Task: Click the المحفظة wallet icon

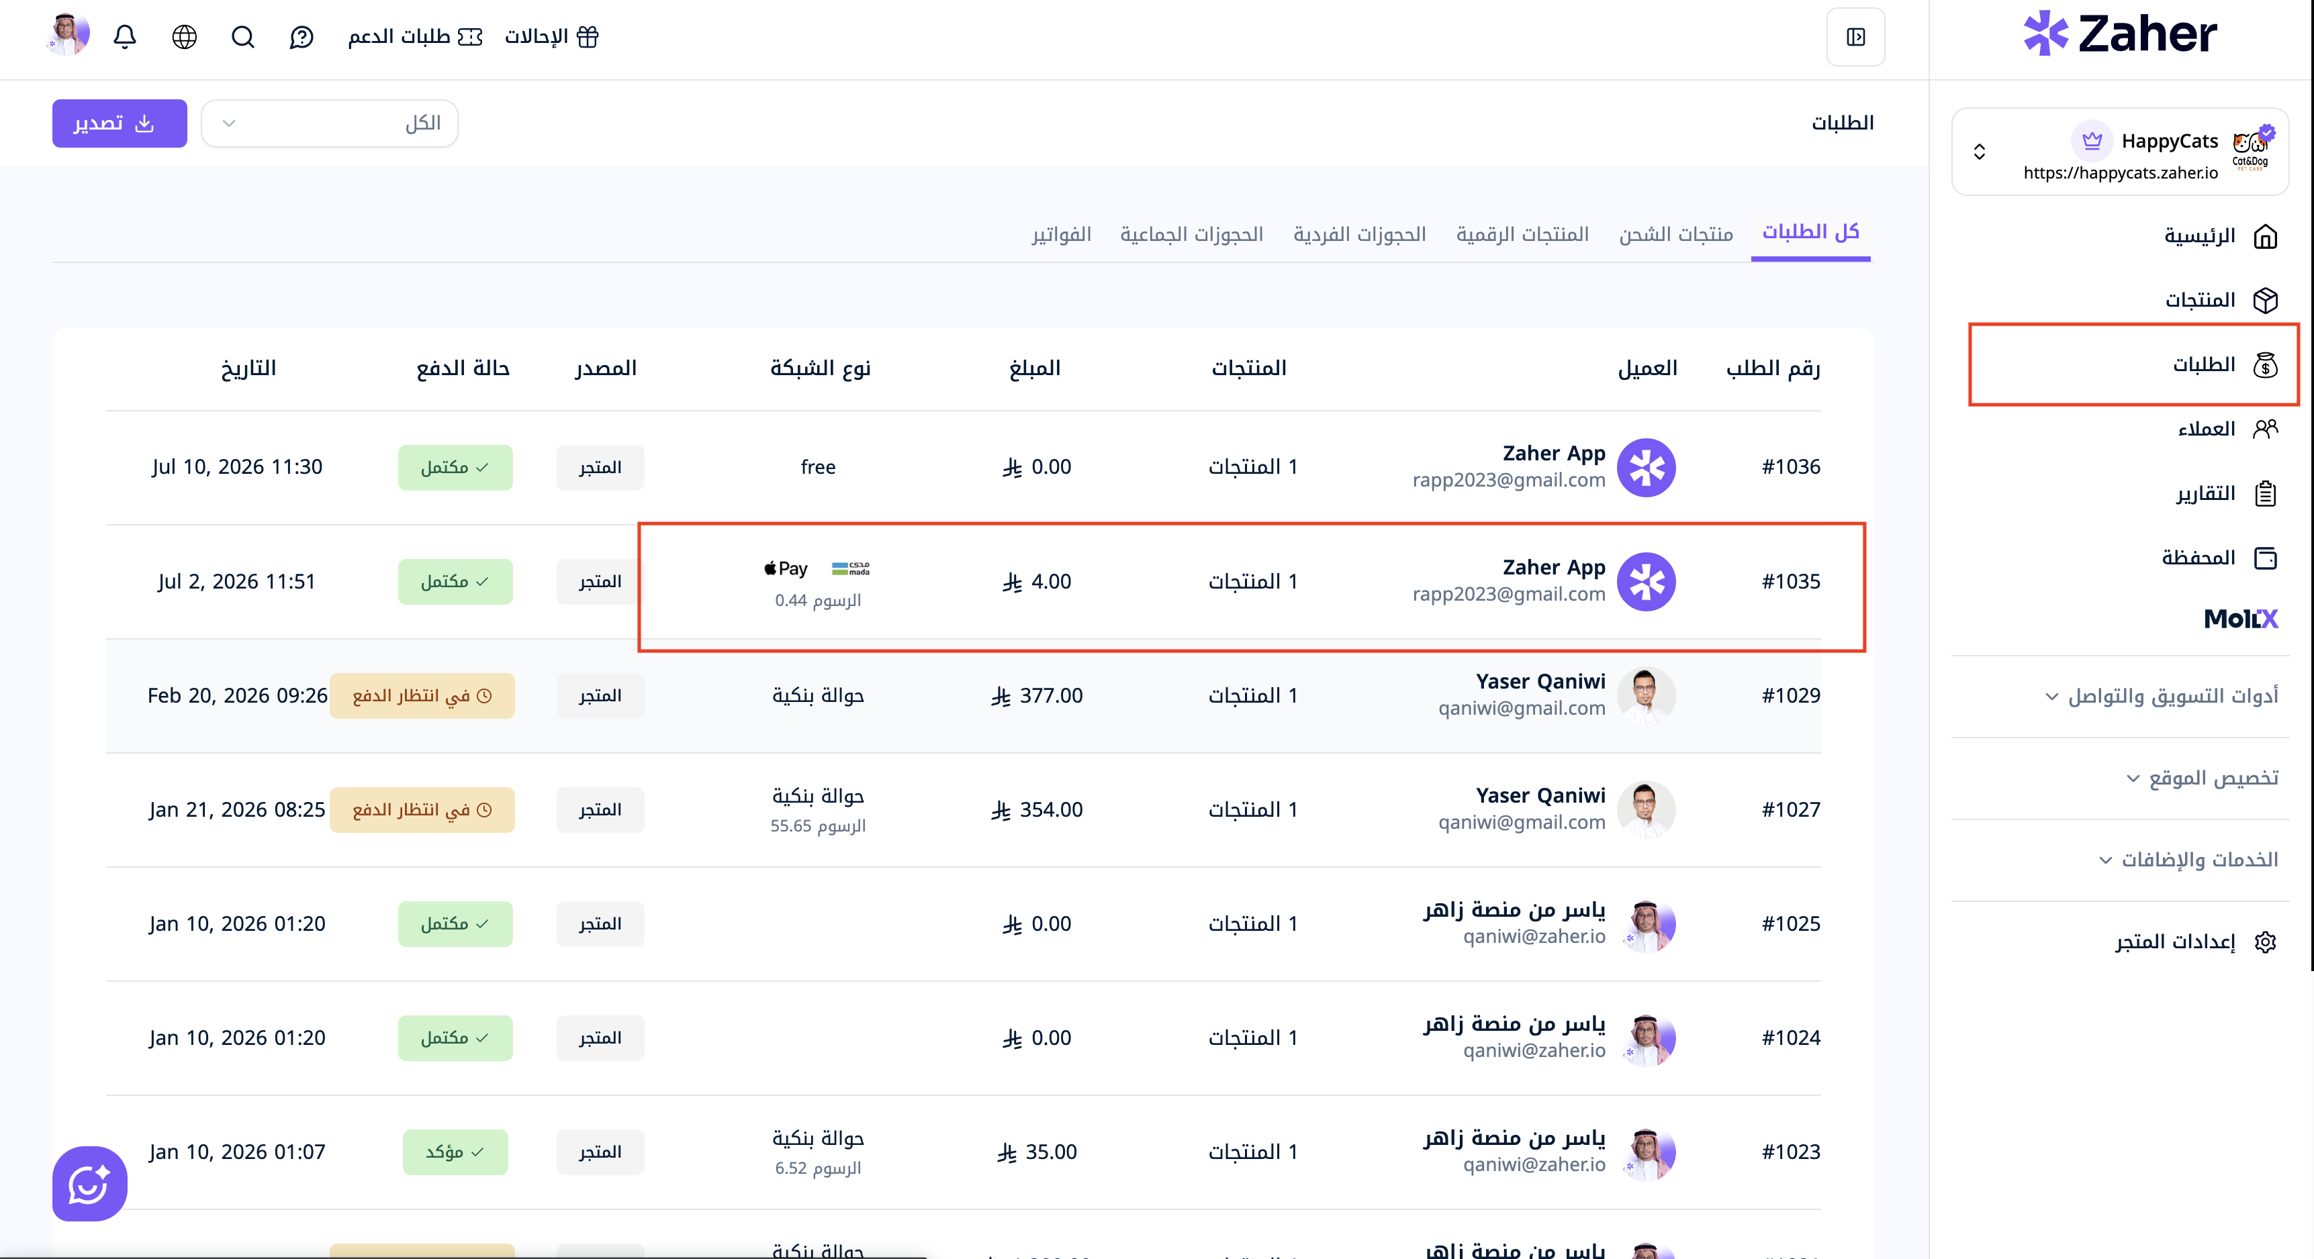Action: 2266,558
